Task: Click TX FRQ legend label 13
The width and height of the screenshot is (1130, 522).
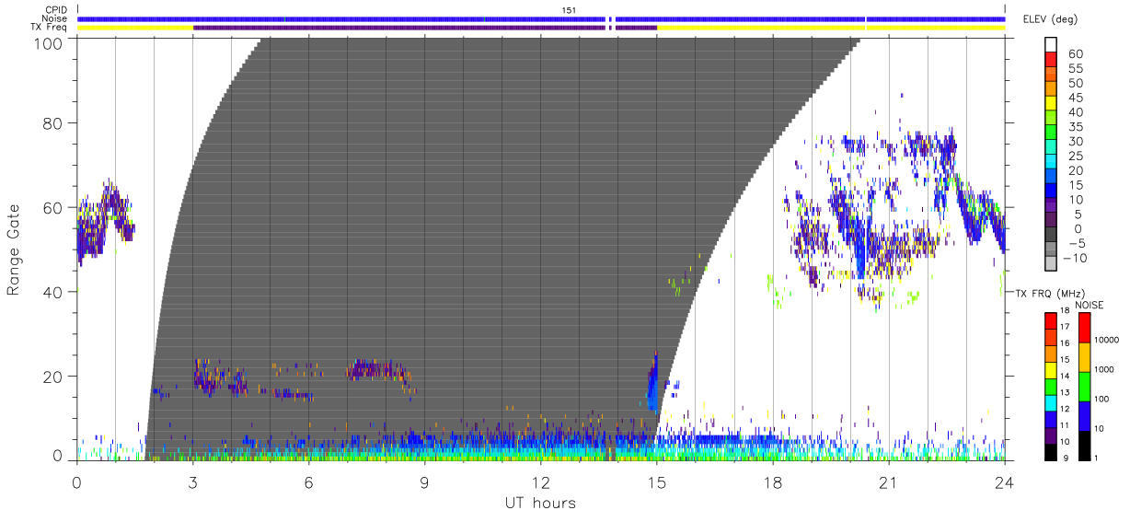Action: tap(1064, 392)
